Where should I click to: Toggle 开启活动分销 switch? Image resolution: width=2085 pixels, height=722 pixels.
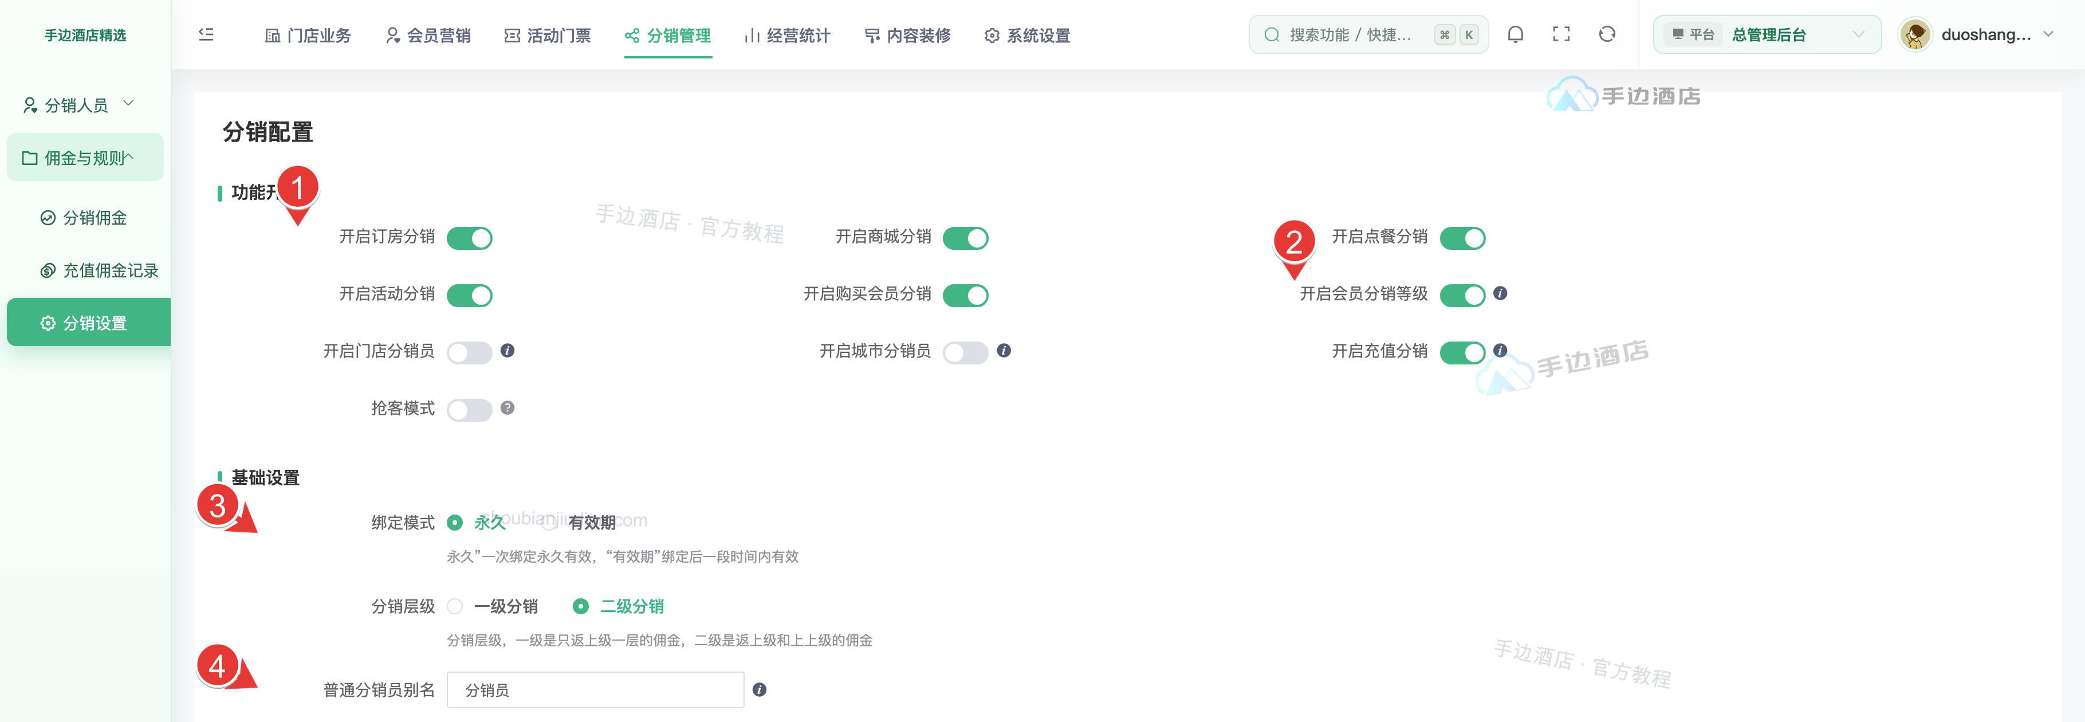(x=470, y=296)
